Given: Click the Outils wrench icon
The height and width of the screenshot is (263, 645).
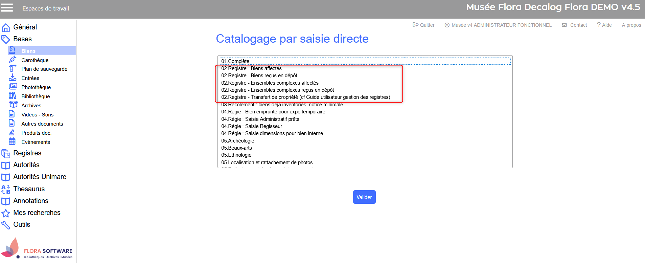Looking at the screenshot, I should pyautogui.click(x=6, y=225).
